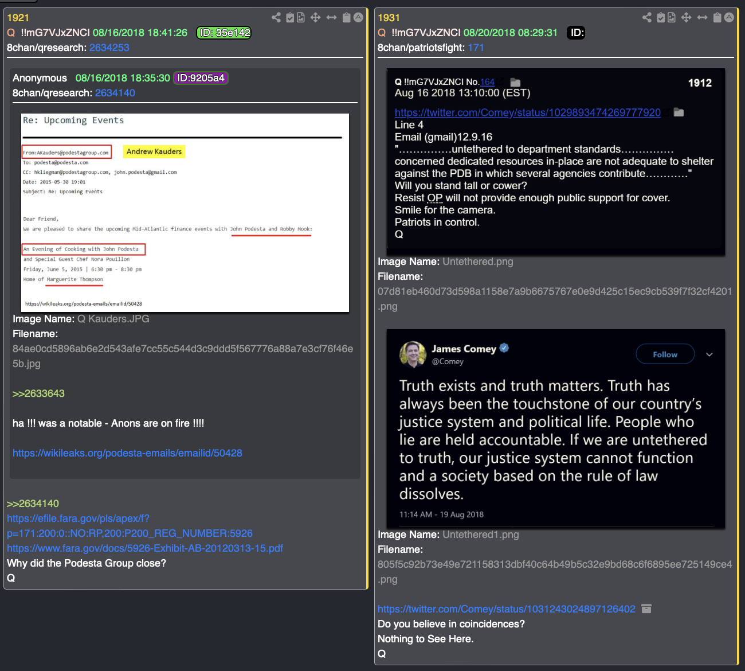Open embedded Comey status 1029893474269777920 link
Screen dimensions: 745x671
click(528, 112)
